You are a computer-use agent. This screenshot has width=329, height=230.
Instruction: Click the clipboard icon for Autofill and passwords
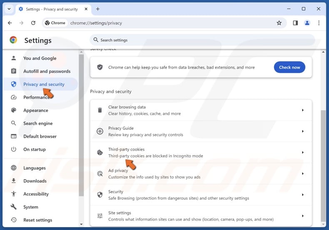click(14, 71)
